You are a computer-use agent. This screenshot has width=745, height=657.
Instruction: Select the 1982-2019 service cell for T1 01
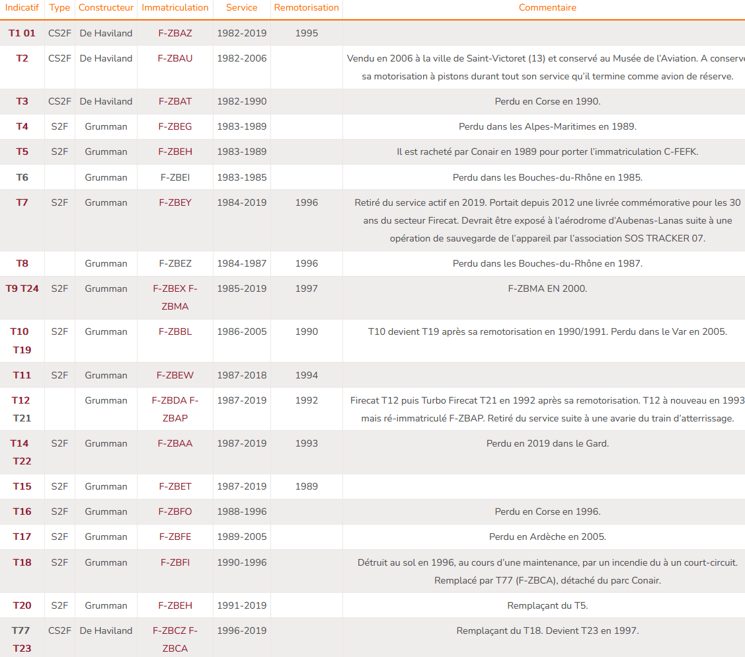[241, 33]
